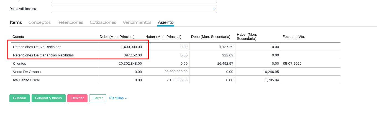Switch to the Items tab
The height and width of the screenshot is (130, 377).
coord(16,22)
